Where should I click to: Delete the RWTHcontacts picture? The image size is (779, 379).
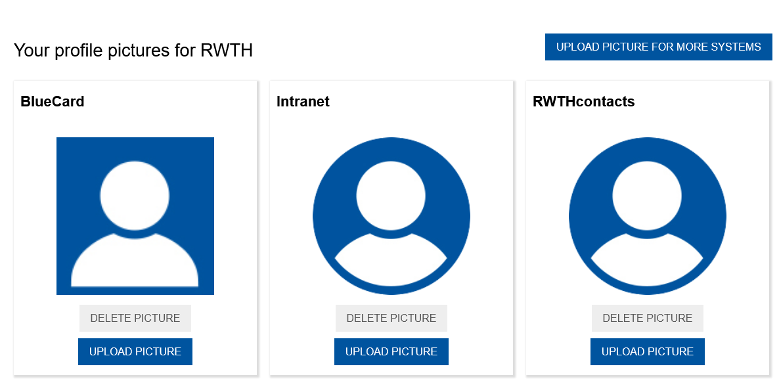[x=647, y=318]
